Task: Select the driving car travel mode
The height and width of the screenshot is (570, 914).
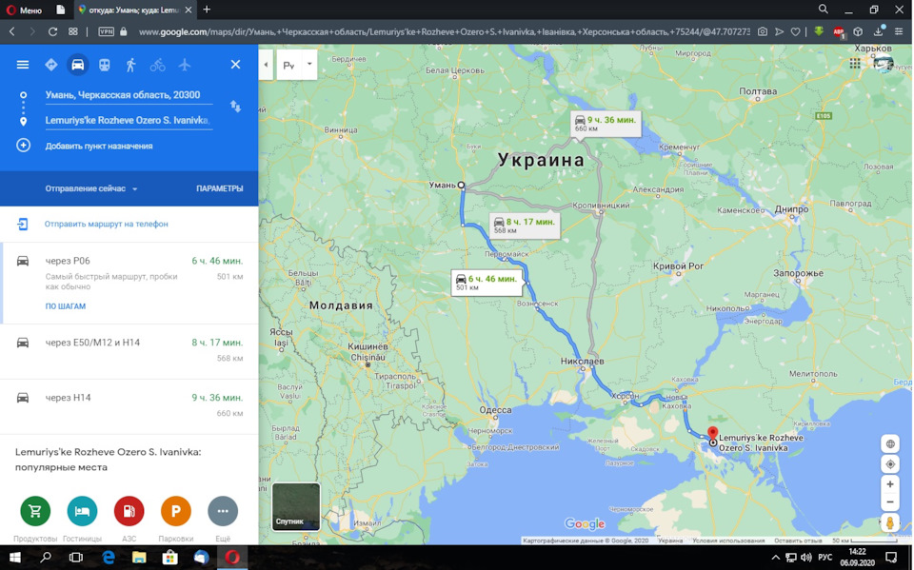Action: tap(77, 65)
